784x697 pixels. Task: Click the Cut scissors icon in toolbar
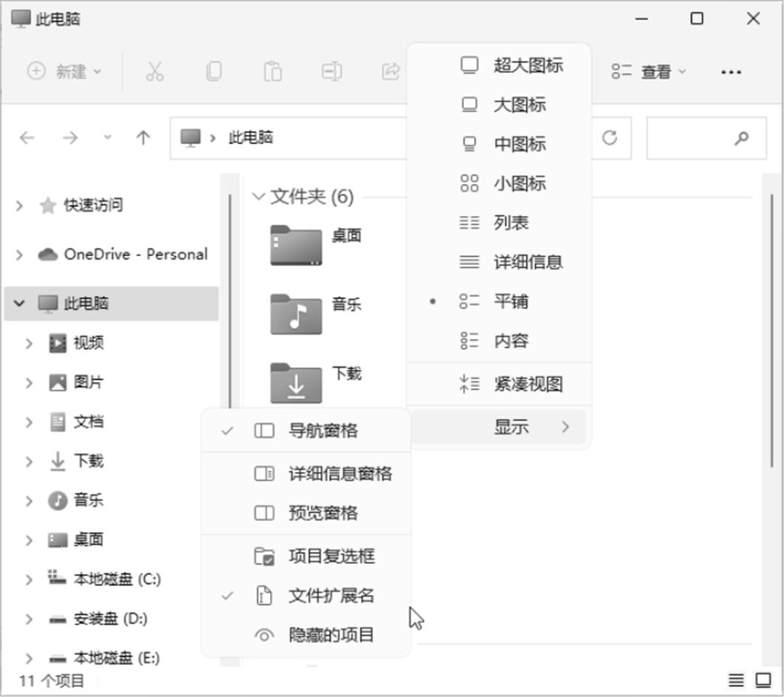[x=154, y=72]
